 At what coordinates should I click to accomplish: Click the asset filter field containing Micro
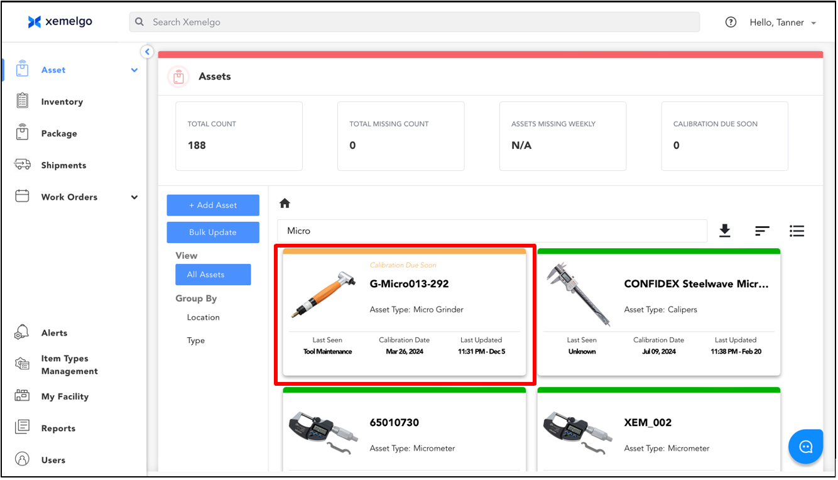492,231
